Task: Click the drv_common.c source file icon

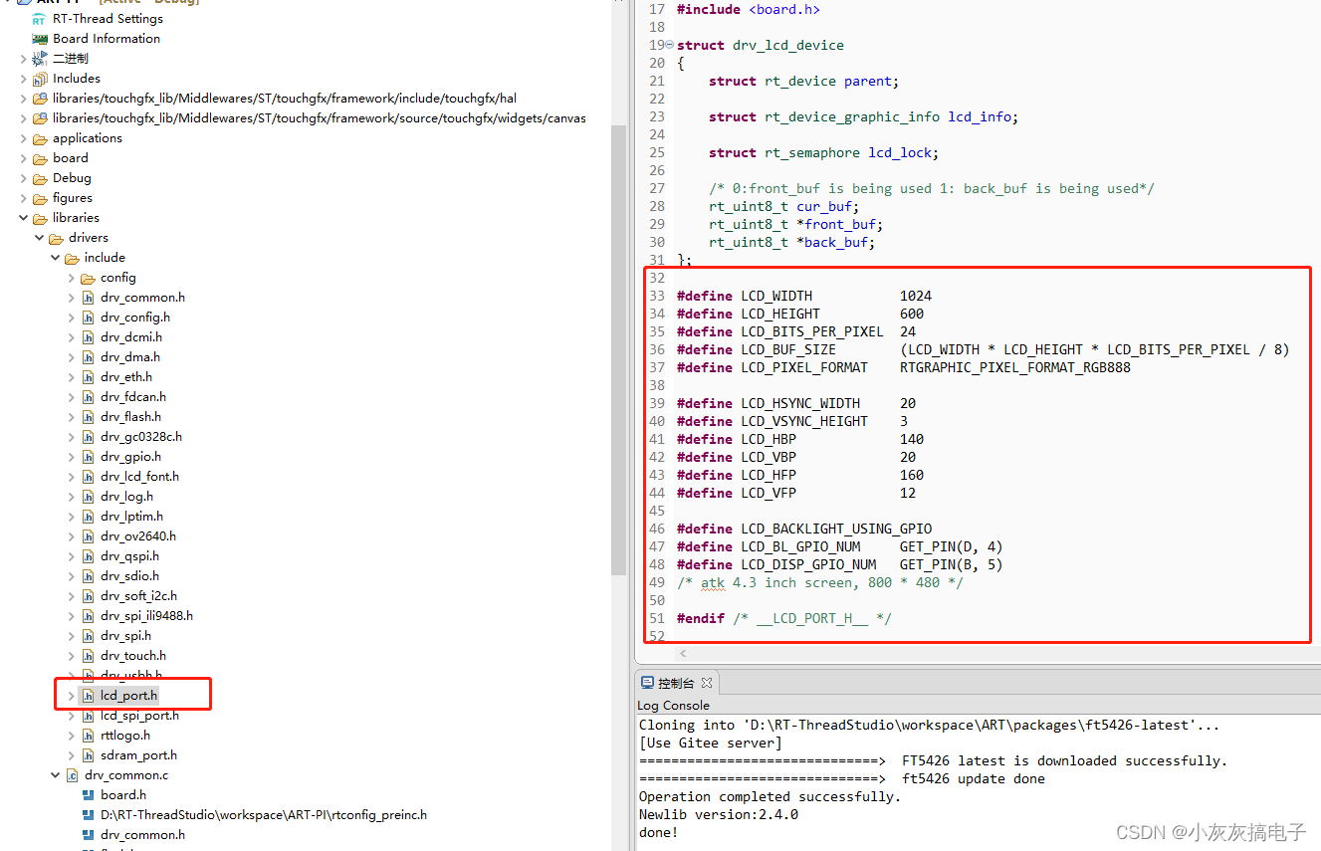Action: (72, 775)
